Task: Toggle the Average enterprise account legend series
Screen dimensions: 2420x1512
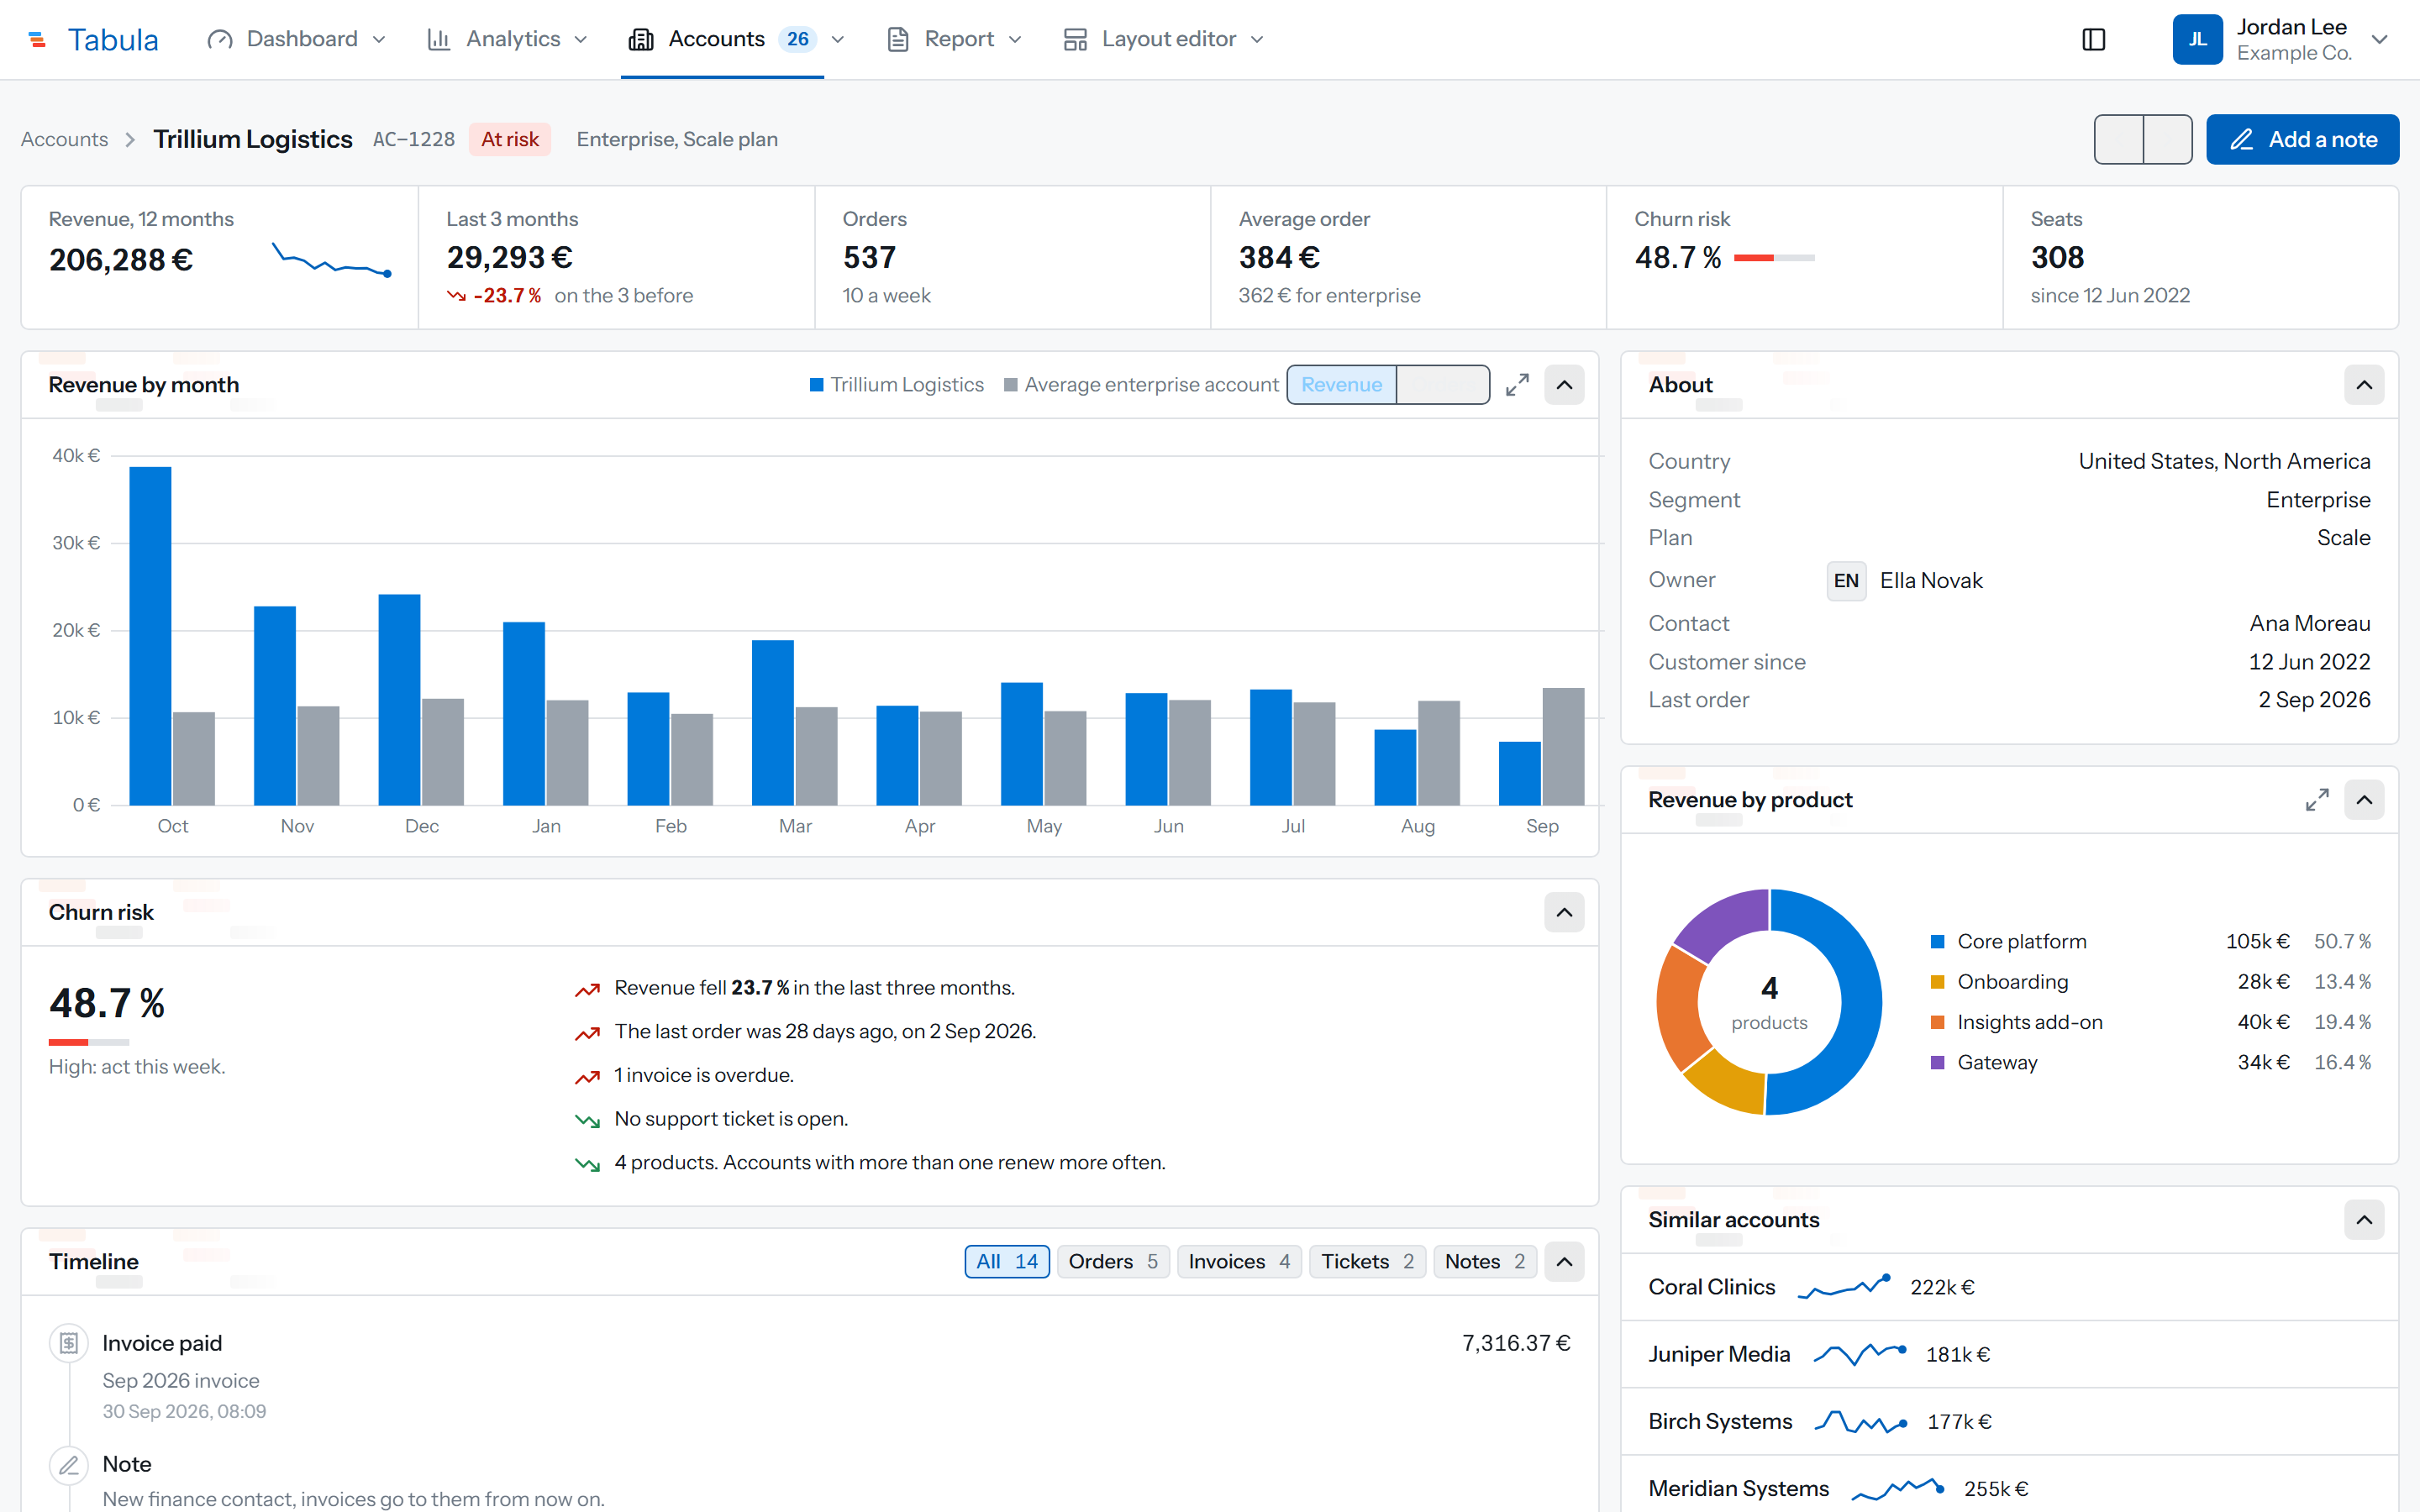Action: click(x=1140, y=385)
